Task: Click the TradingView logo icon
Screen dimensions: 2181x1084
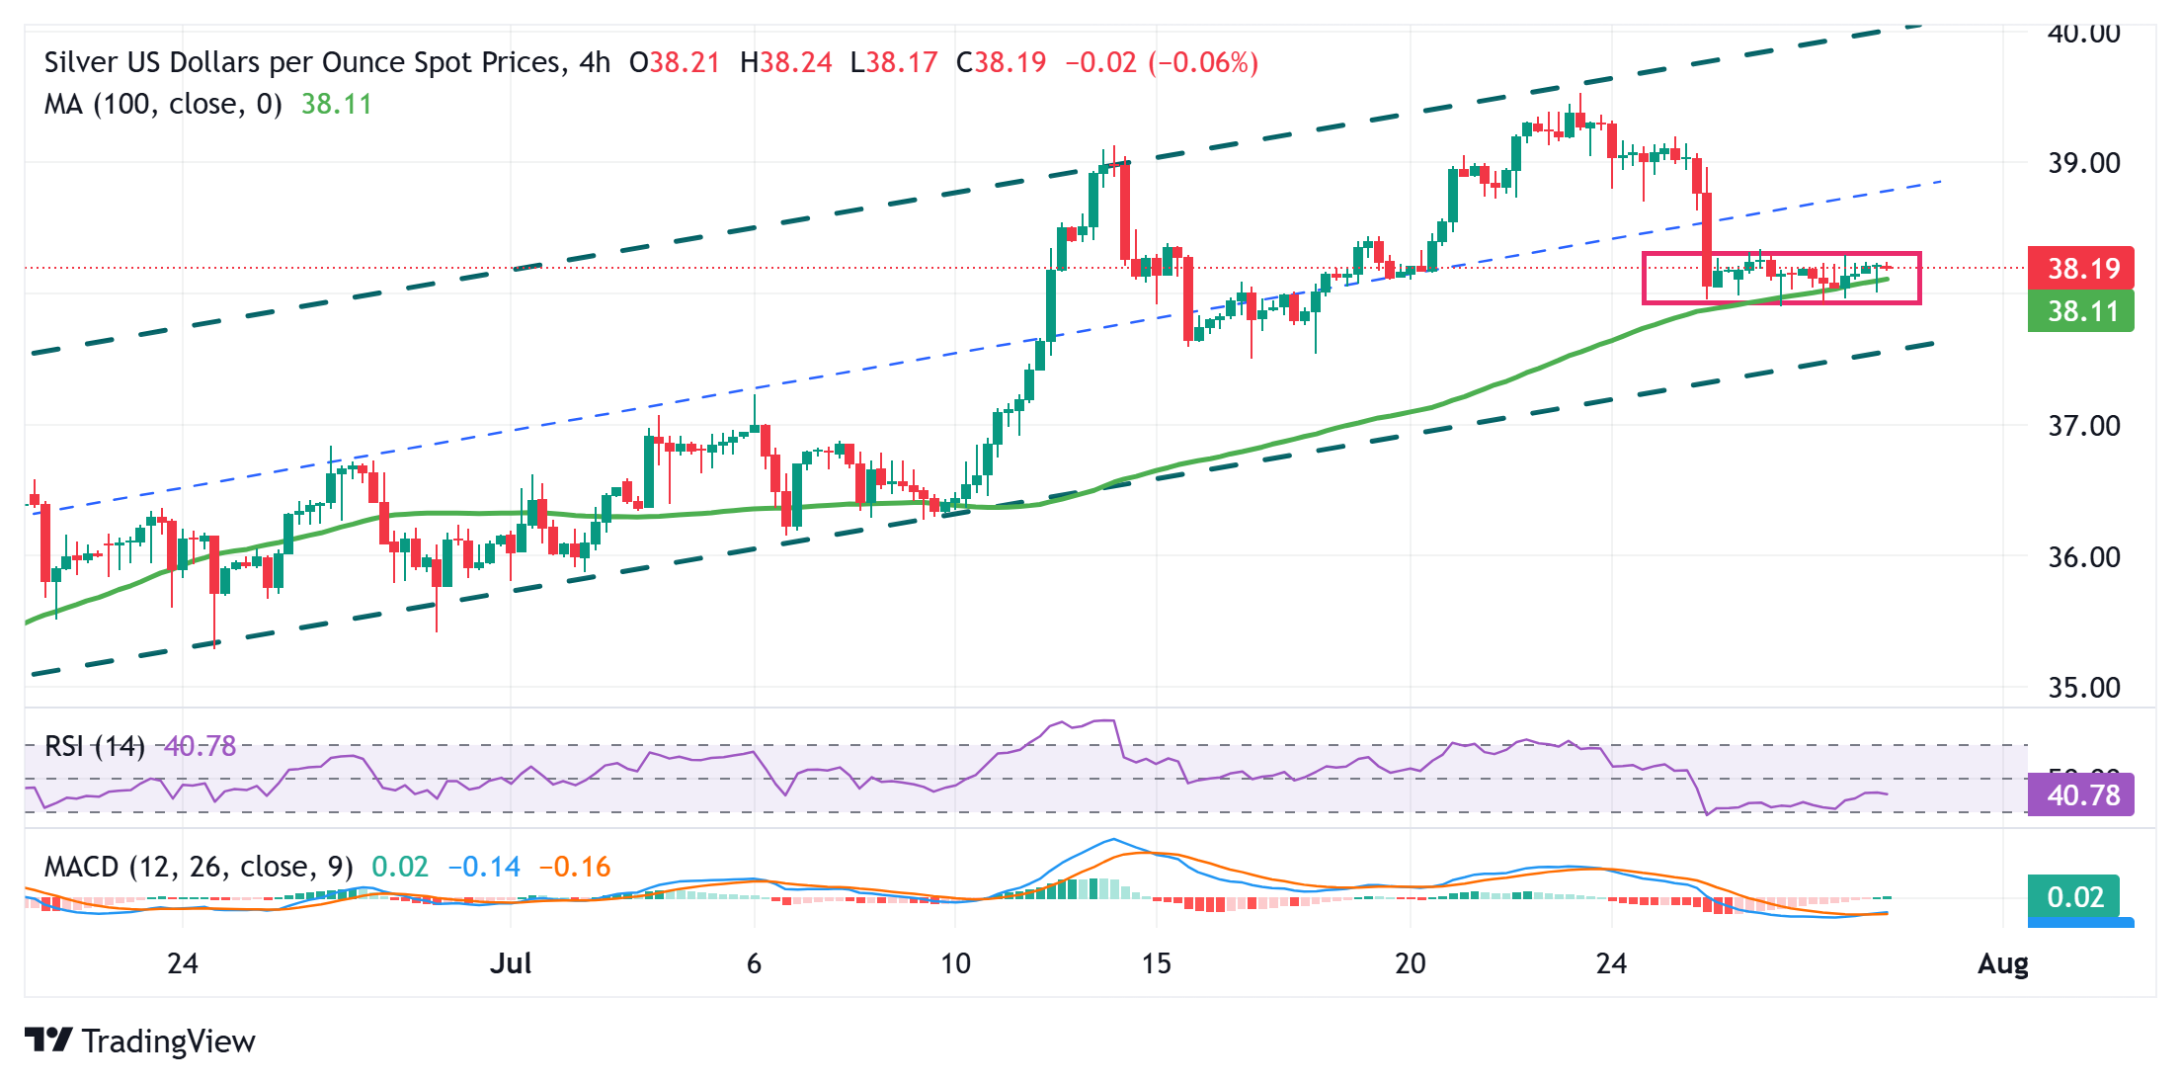Action: pyautogui.click(x=47, y=1040)
